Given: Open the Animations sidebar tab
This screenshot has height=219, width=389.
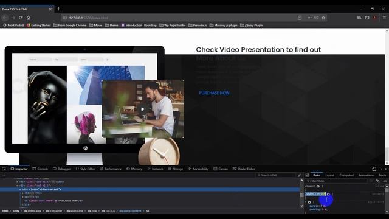Looking at the screenshot, I should 366,175.
